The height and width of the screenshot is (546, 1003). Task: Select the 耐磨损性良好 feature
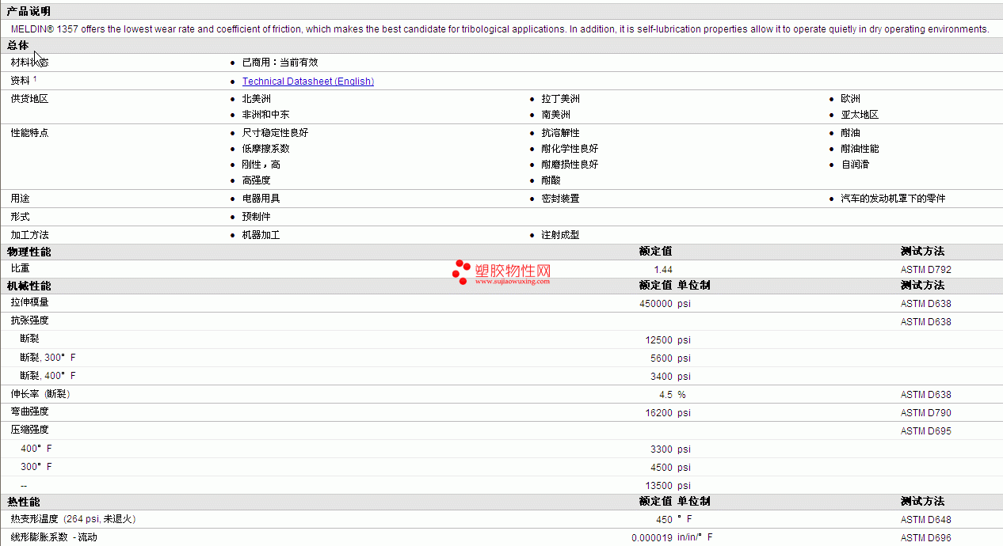[x=570, y=165]
